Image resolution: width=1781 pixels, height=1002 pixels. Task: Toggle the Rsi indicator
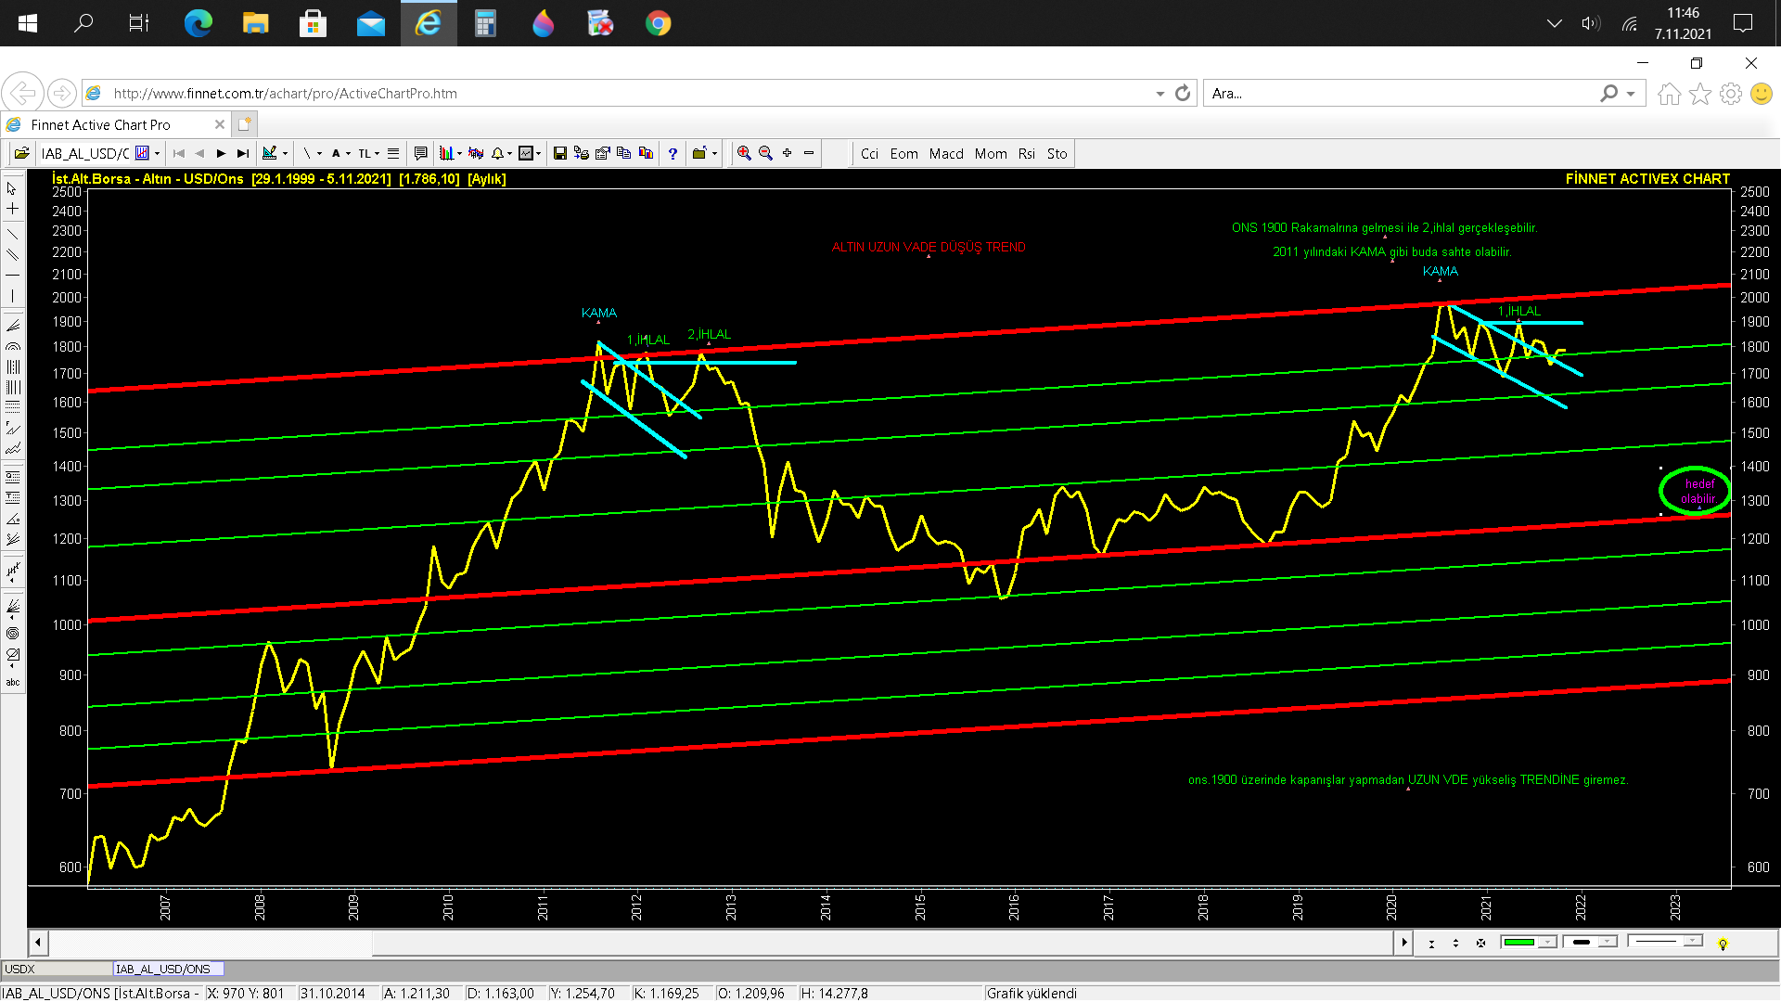(x=1026, y=154)
